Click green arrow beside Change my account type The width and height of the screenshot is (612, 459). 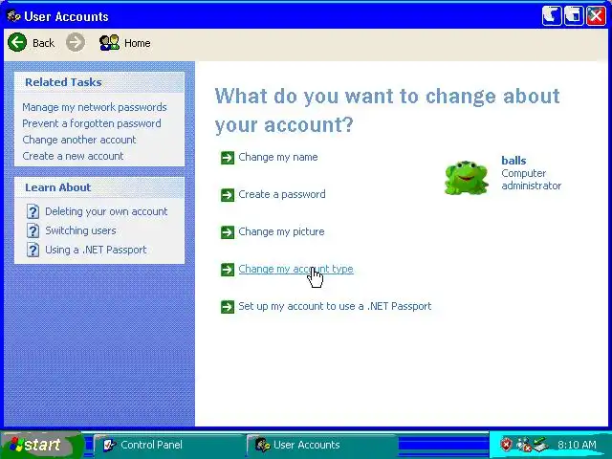[x=228, y=270]
